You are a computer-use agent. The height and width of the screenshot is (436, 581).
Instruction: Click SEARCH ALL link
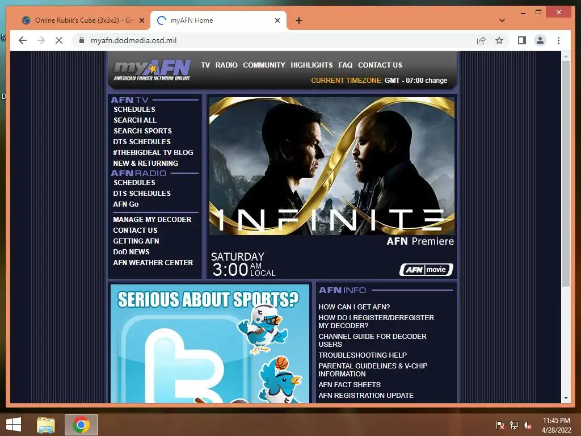point(135,120)
